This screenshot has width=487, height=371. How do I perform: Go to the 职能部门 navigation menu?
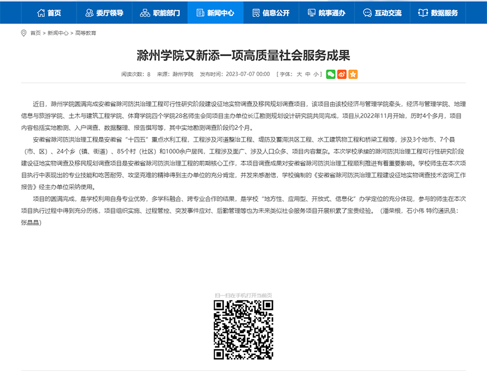coord(160,13)
